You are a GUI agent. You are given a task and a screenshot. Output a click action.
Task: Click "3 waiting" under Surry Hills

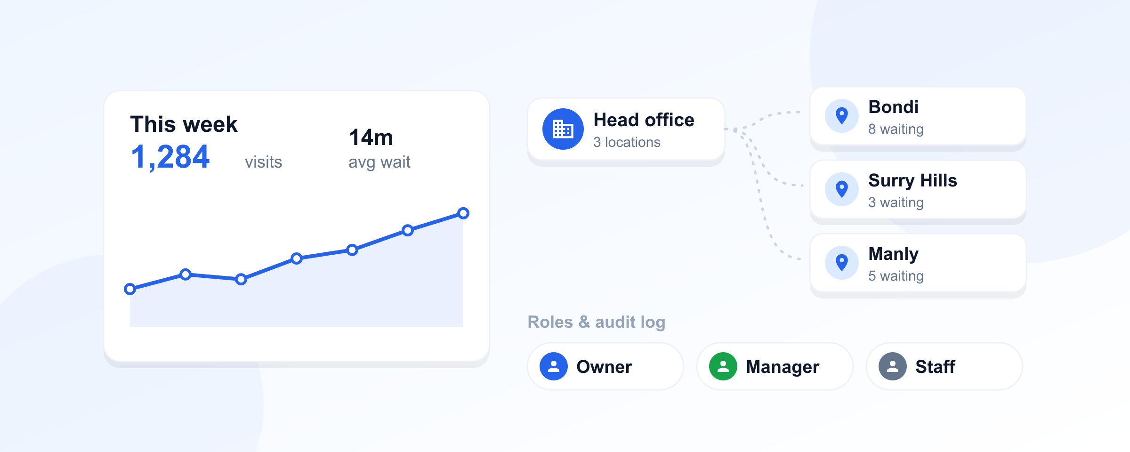click(x=896, y=202)
